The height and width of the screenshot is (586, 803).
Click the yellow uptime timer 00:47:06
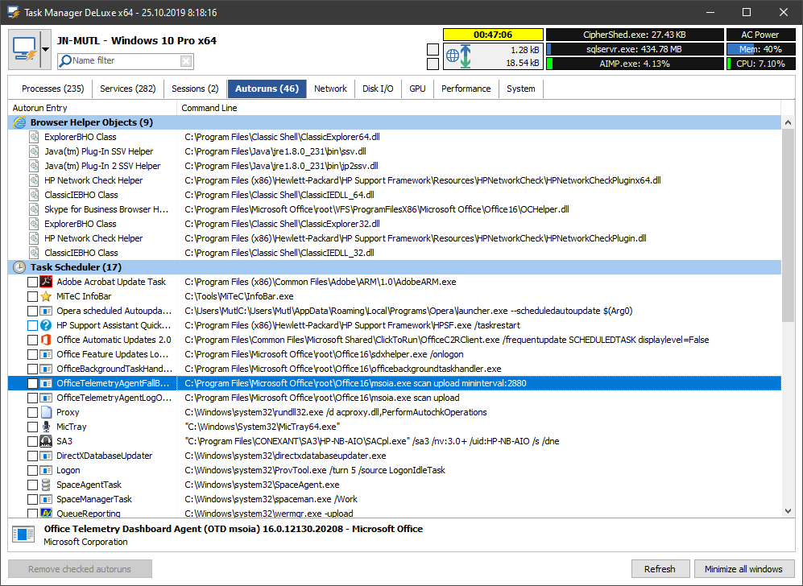[493, 35]
